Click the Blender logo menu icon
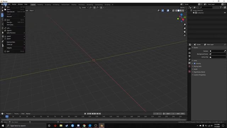This screenshot has height=128, width=227. [x=2, y=4]
